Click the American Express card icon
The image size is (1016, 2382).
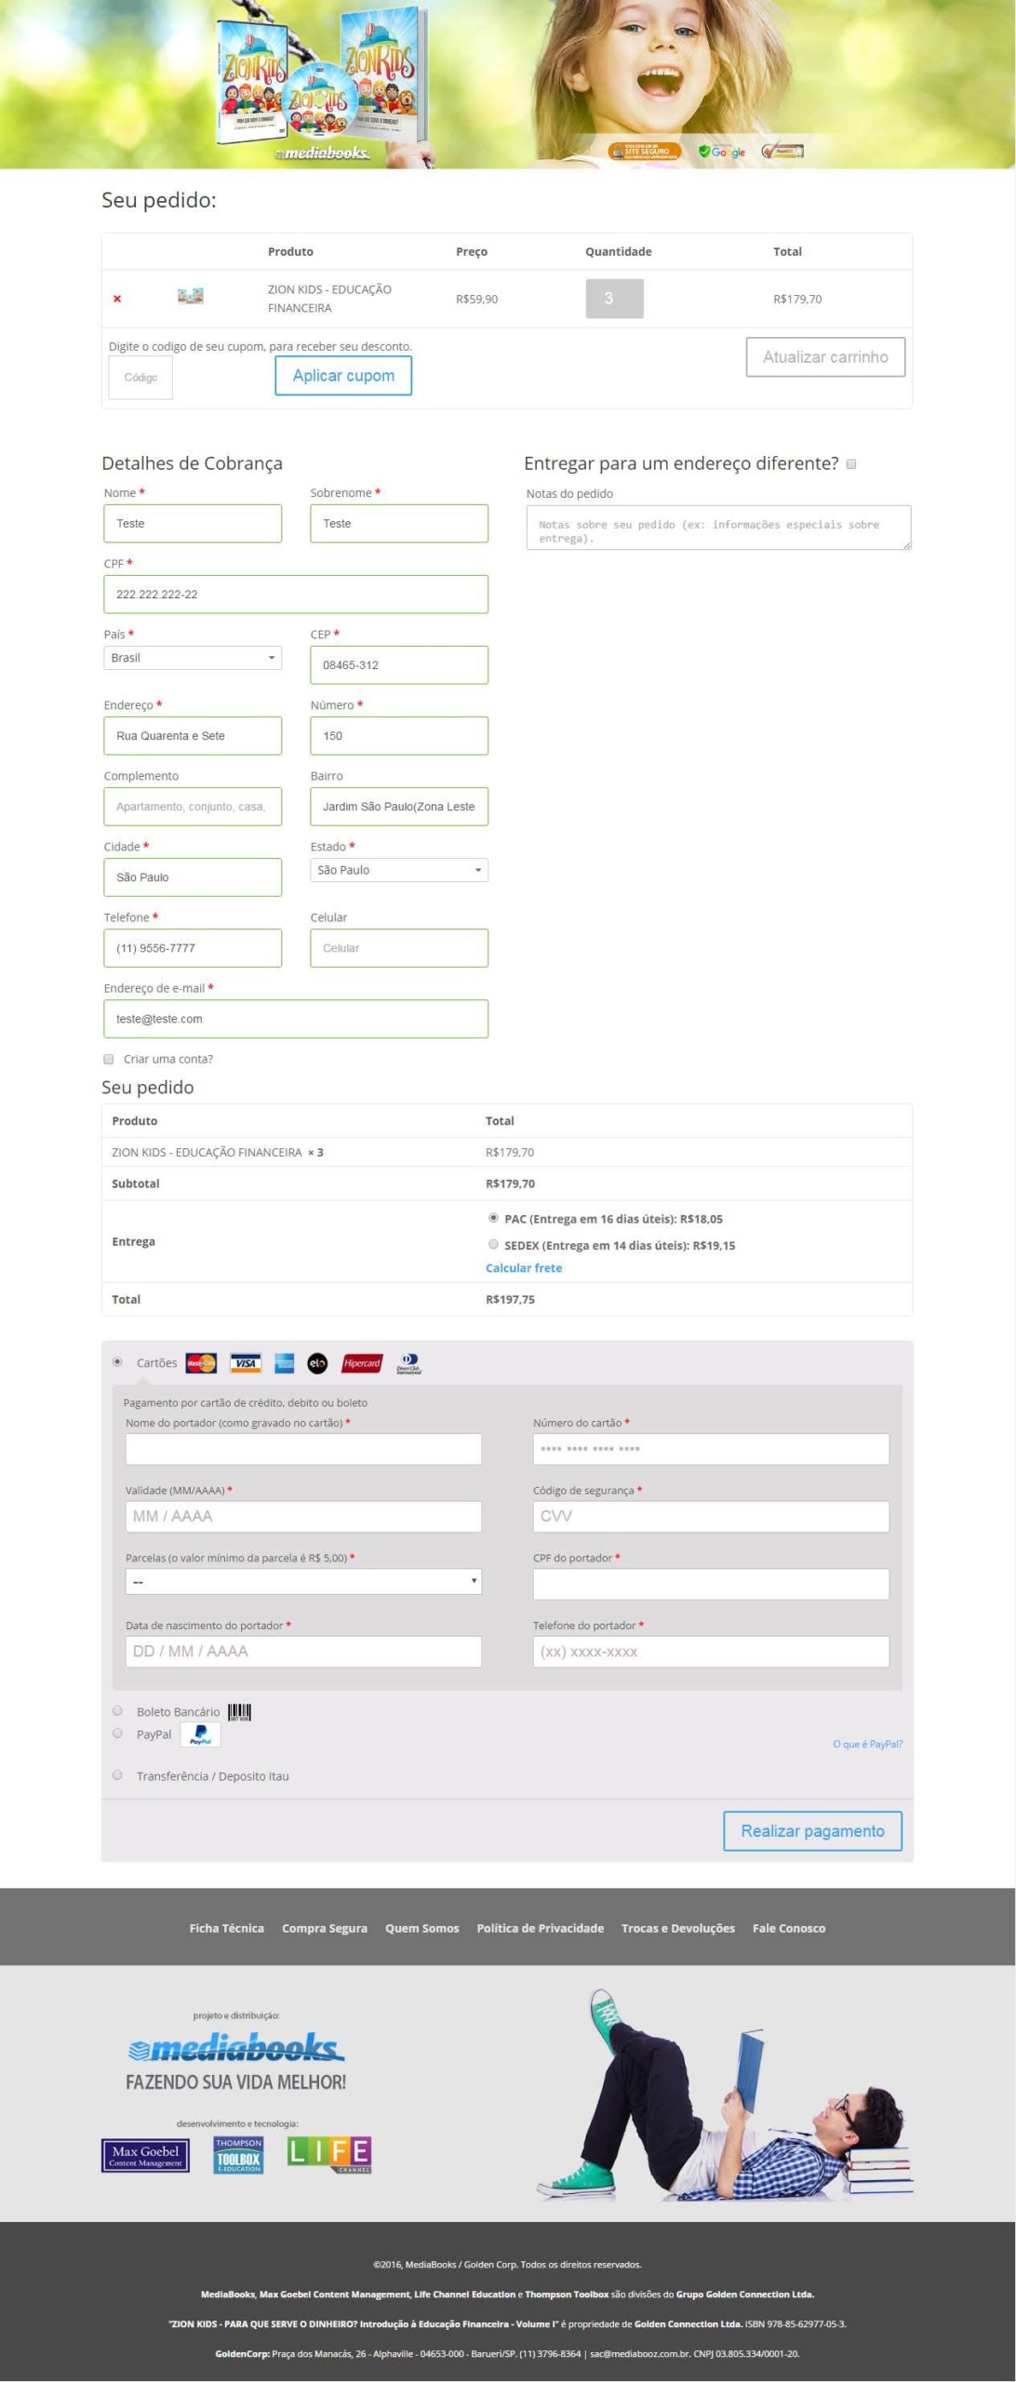pos(285,1363)
